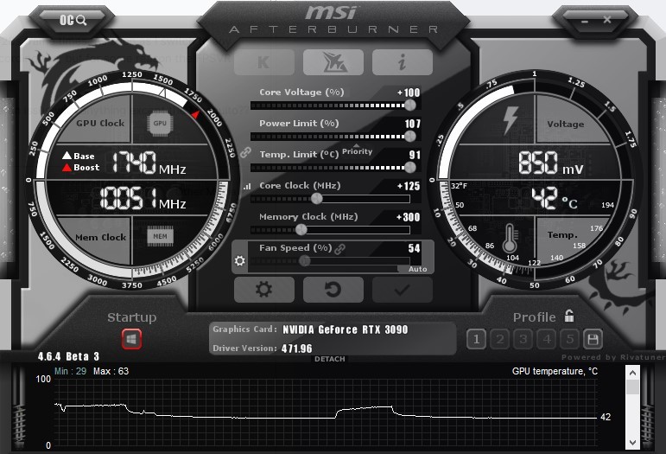Image resolution: width=666 pixels, height=454 pixels.
Task: Click the profile lock icon
Action: [569, 316]
